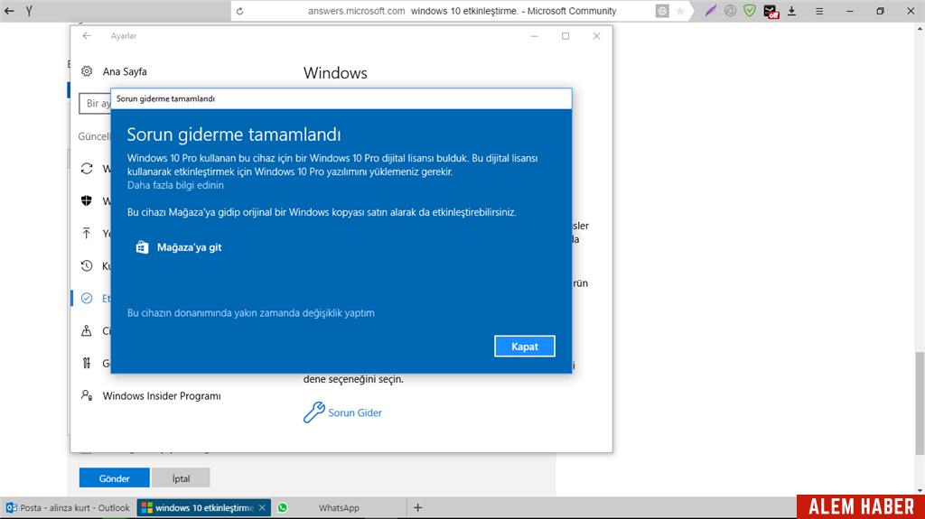
Task: Select Windows Insider Programı sidebar item
Action: click(x=162, y=395)
